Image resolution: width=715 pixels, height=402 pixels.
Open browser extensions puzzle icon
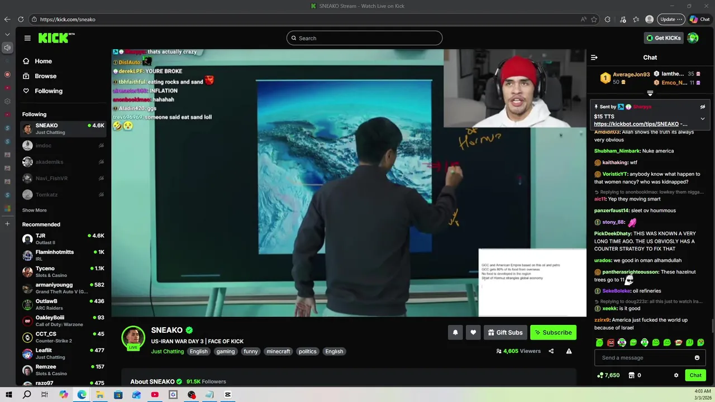click(x=608, y=19)
